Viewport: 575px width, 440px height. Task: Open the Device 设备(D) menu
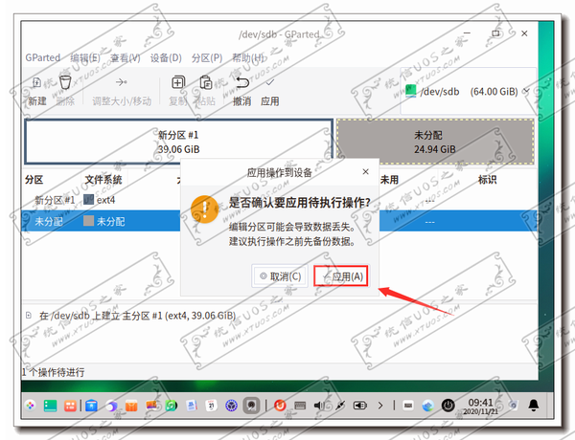166,57
